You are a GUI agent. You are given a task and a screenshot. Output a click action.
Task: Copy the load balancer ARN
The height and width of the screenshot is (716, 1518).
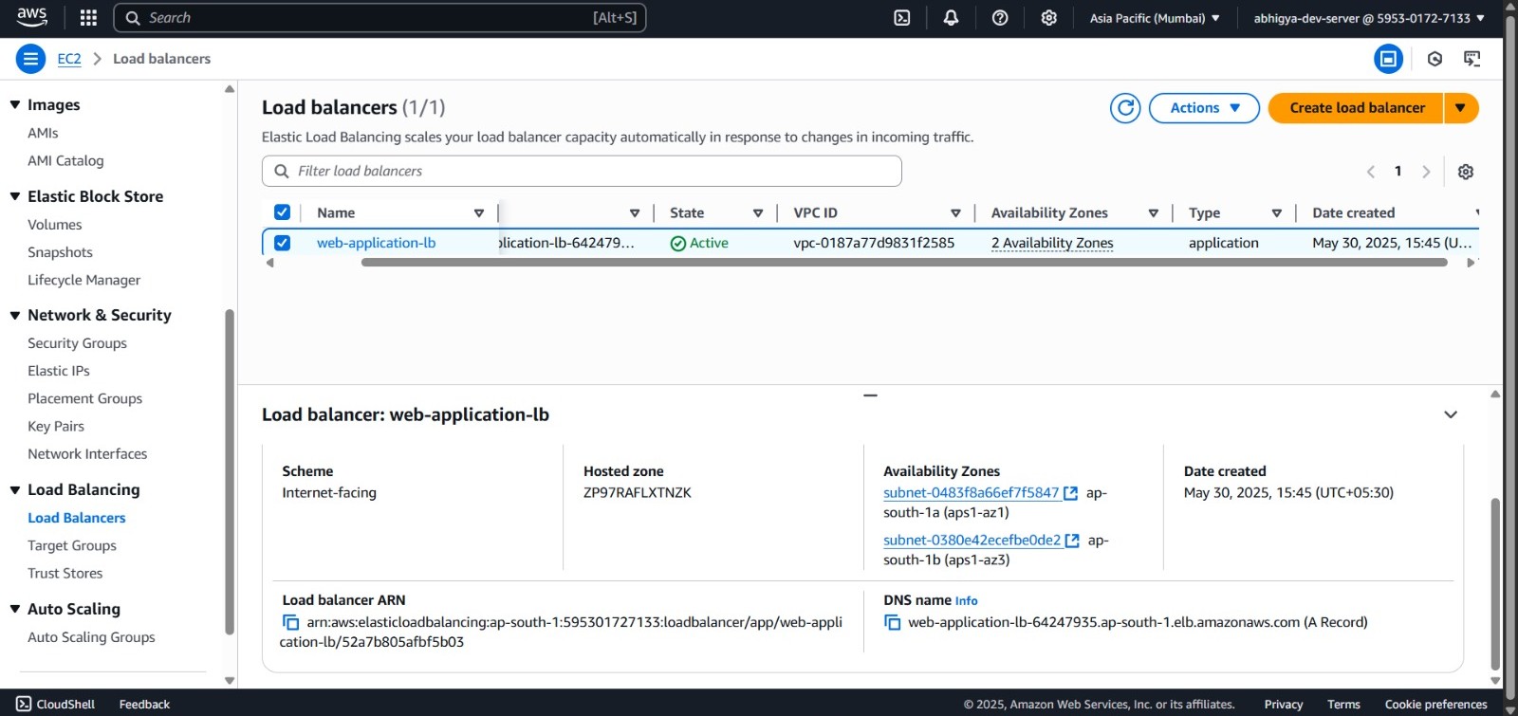(290, 623)
